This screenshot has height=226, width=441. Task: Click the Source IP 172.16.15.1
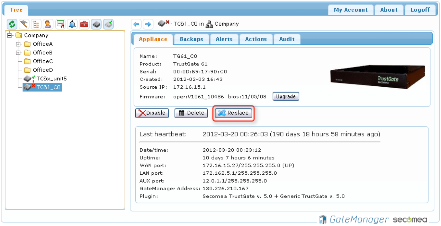coord(189,87)
